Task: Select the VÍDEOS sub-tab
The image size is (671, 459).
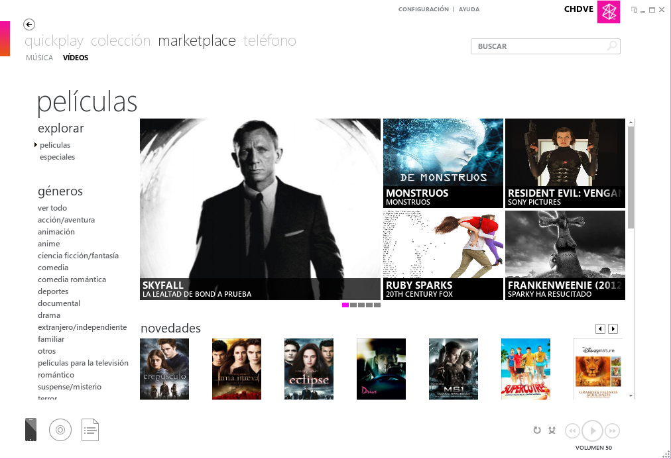Action: [76, 58]
